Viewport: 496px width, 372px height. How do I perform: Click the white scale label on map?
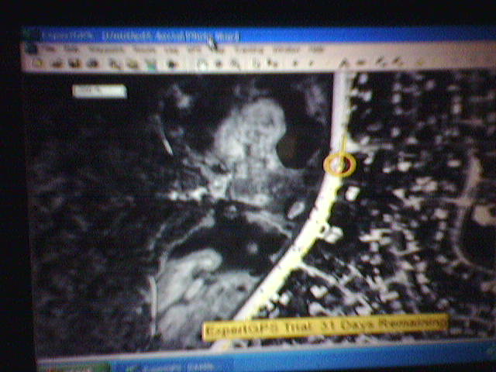point(98,91)
